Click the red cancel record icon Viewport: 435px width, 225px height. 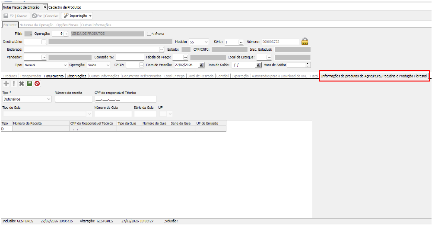pyautogui.click(x=37, y=83)
